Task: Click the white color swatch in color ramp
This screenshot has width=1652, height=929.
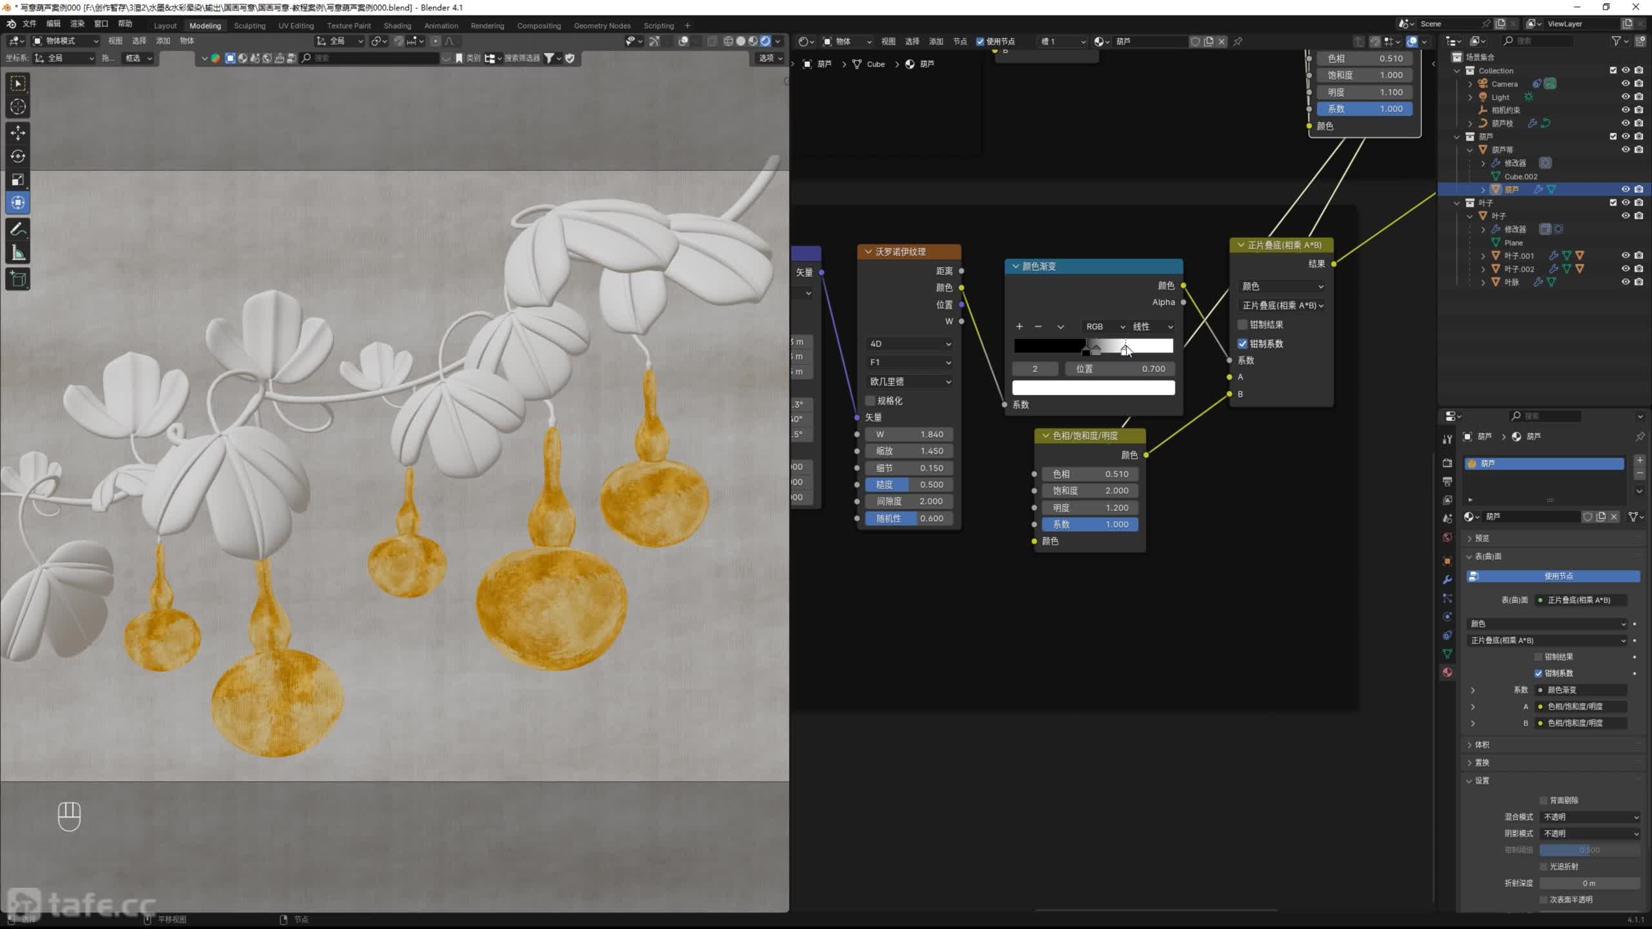Action: click(1093, 388)
